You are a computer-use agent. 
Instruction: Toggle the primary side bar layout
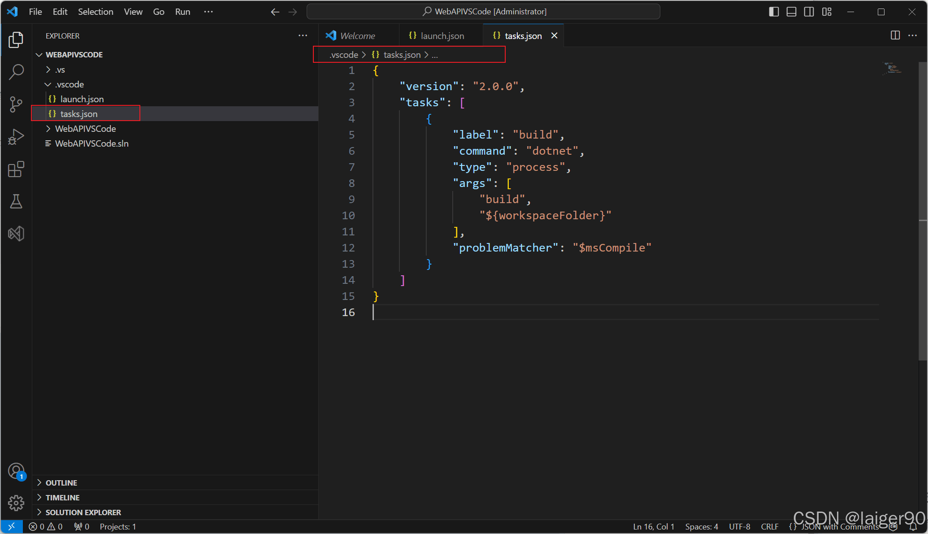coord(774,12)
